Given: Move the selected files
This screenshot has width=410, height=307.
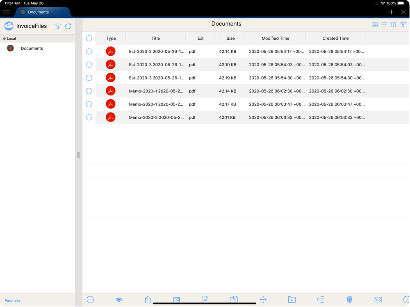Looking at the screenshot, I should (x=263, y=300).
